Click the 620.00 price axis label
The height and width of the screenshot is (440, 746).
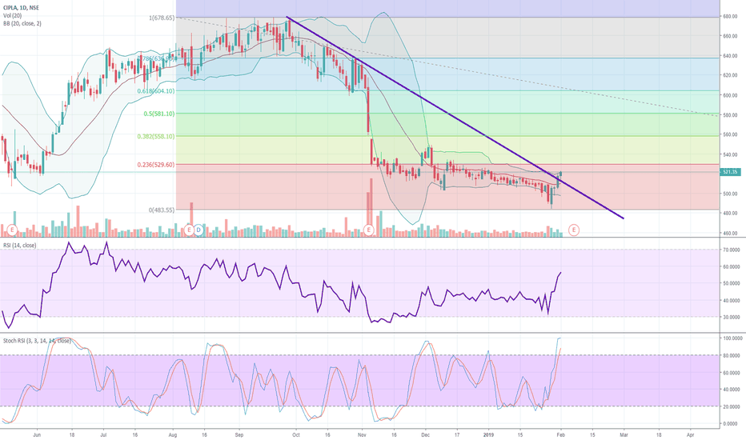(730, 75)
